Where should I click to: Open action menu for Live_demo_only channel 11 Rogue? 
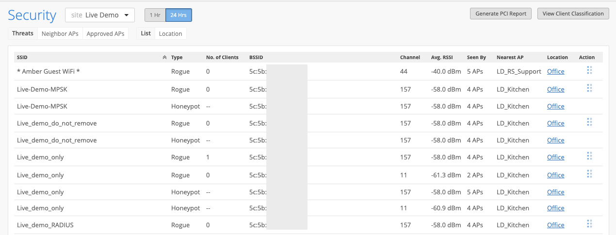click(x=589, y=174)
